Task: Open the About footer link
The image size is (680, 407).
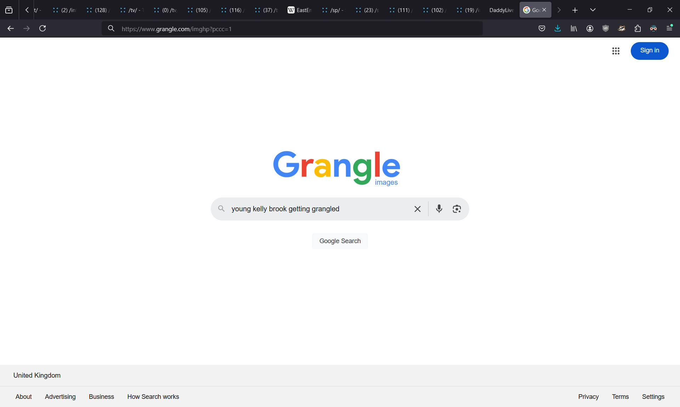Action: click(x=24, y=397)
